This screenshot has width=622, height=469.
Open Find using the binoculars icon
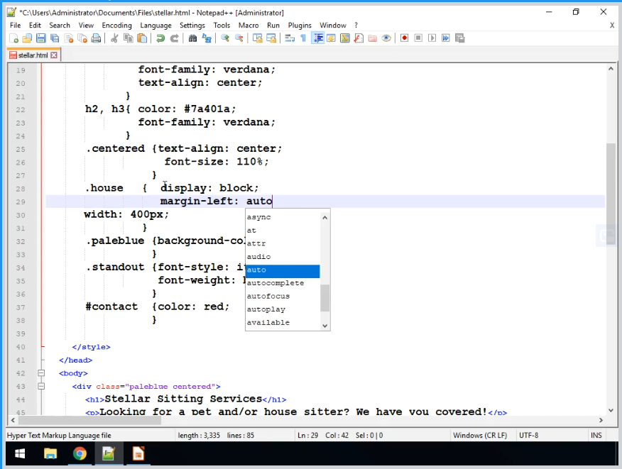click(x=192, y=38)
